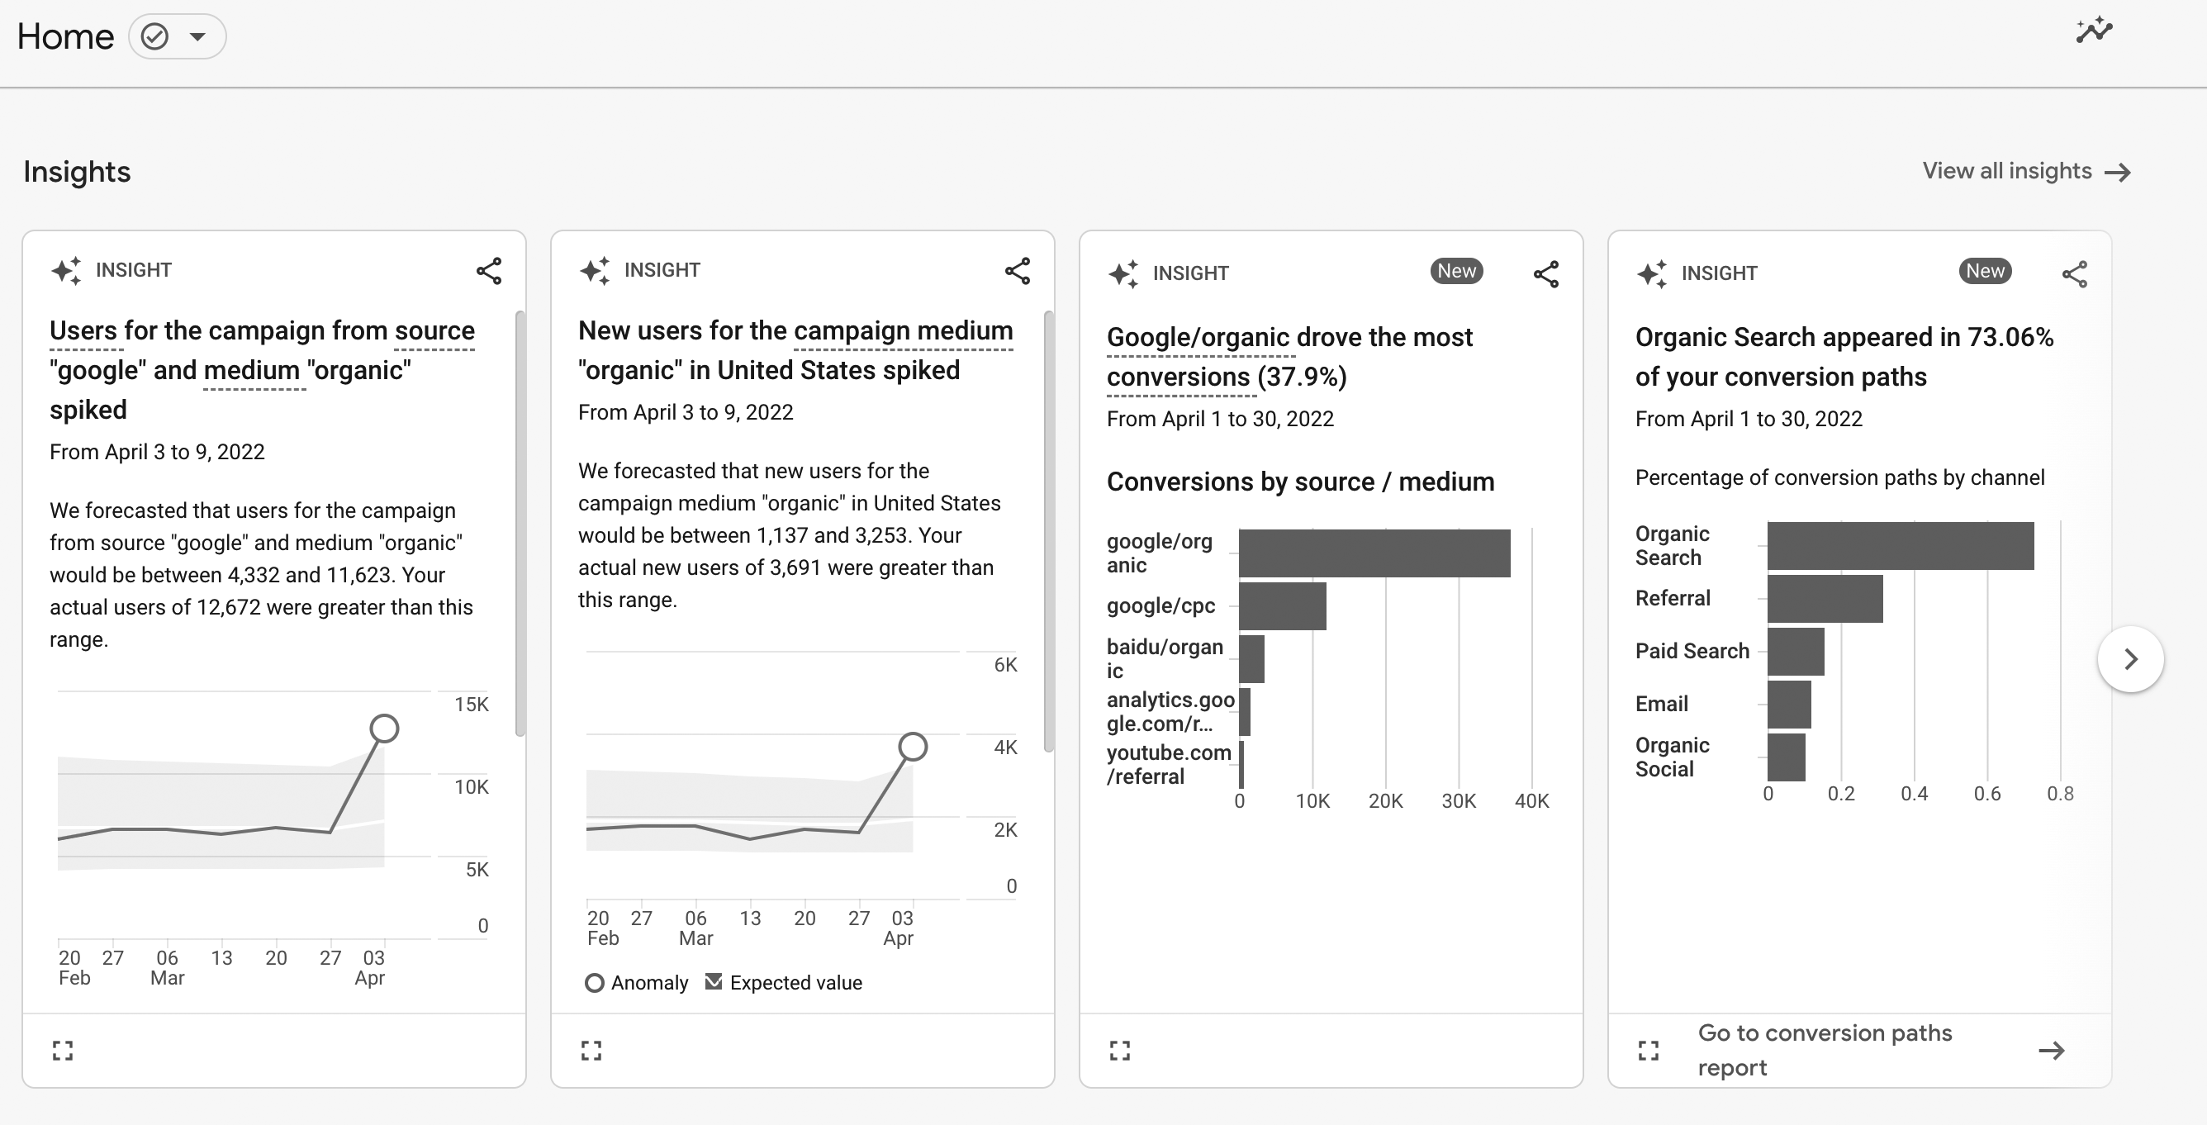Click the Insights share icon on first card
2207x1125 pixels.
pyautogui.click(x=489, y=271)
